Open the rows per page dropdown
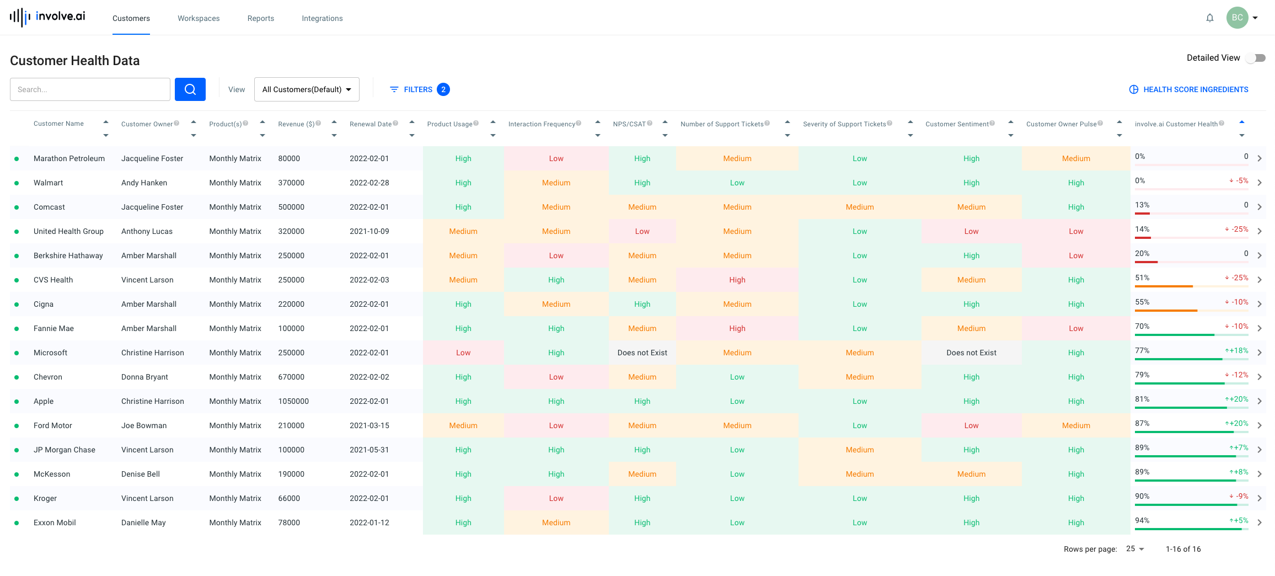Screen dimensions: 1275x576 pos(1135,549)
